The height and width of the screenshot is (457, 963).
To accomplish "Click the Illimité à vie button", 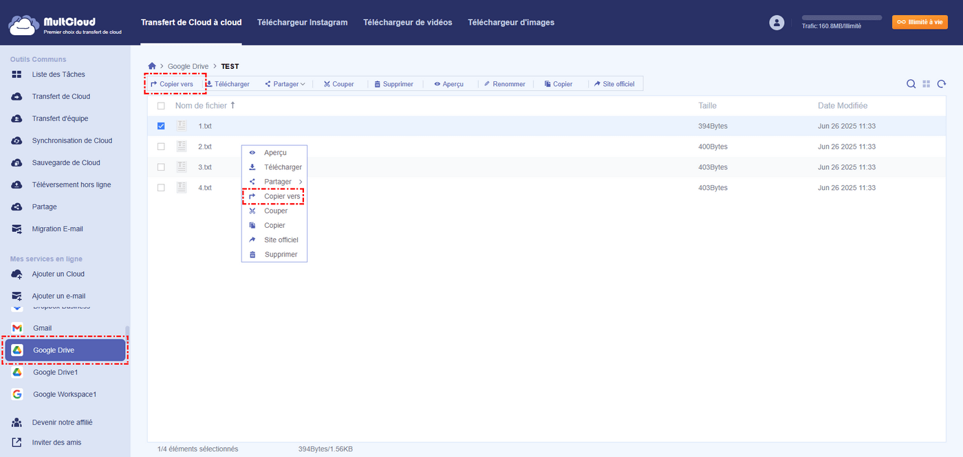I will 920,22.
